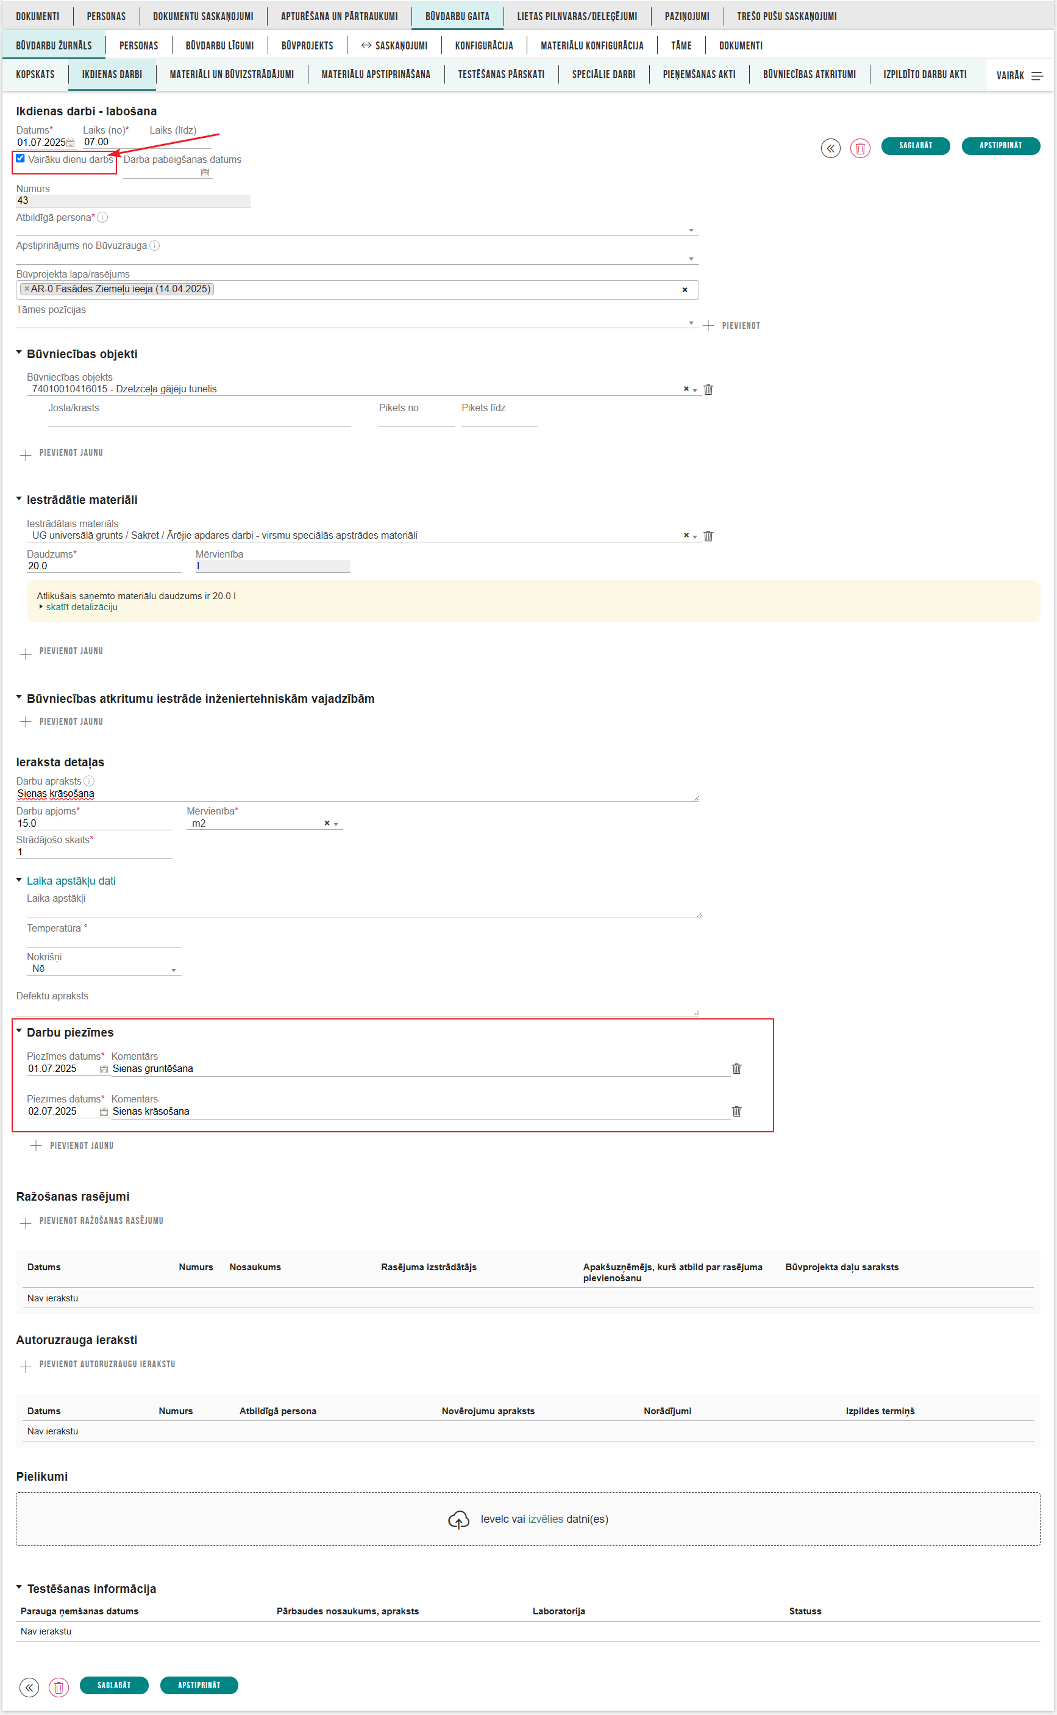Click the SAGLABĀT button
The width and height of the screenshot is (1057, 1715).
click(x=916, y=146)
